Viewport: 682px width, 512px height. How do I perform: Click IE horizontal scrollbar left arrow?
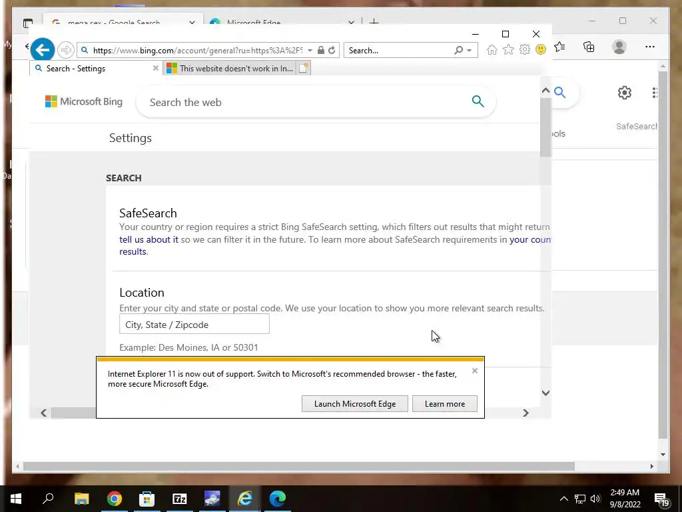[43, 413]
